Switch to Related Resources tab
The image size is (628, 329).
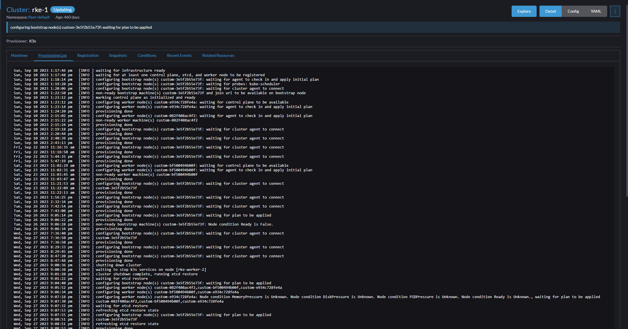218,55
